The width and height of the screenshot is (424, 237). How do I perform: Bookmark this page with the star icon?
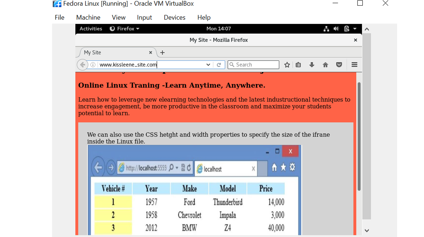pos(287,65)
